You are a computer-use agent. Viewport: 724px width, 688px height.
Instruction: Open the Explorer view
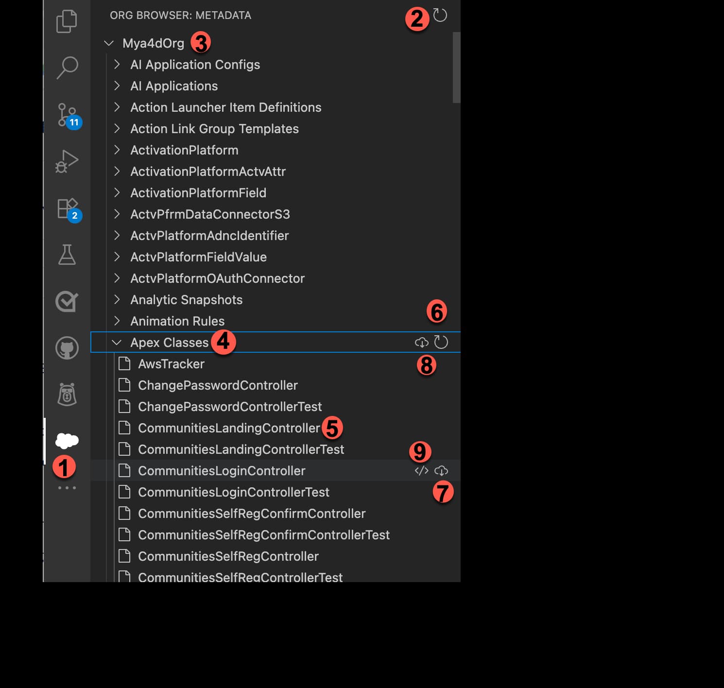[x=67, y=22]
